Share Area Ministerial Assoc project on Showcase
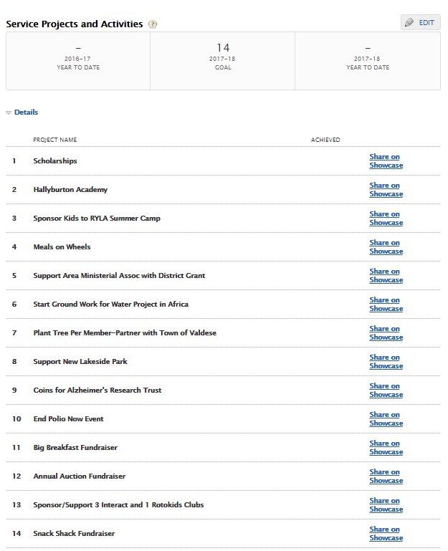448x551 pixels. pyautogui.click(x=386, y=275)
